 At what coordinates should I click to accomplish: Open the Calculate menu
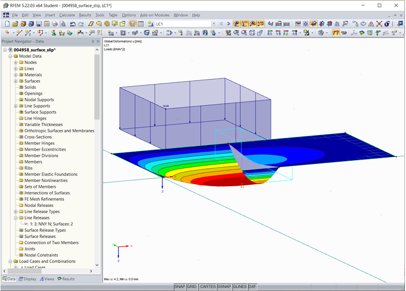(67, 15)
